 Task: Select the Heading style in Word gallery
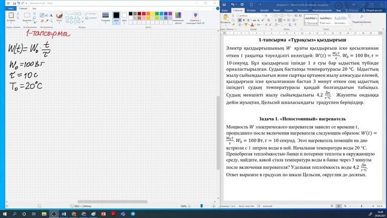340,20
